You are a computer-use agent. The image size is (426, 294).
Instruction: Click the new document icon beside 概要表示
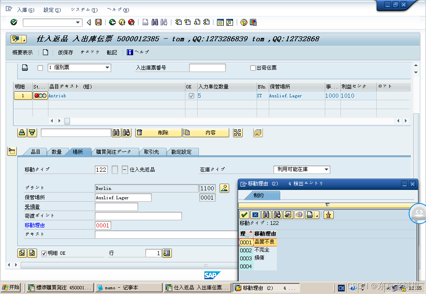click(46, 52)
